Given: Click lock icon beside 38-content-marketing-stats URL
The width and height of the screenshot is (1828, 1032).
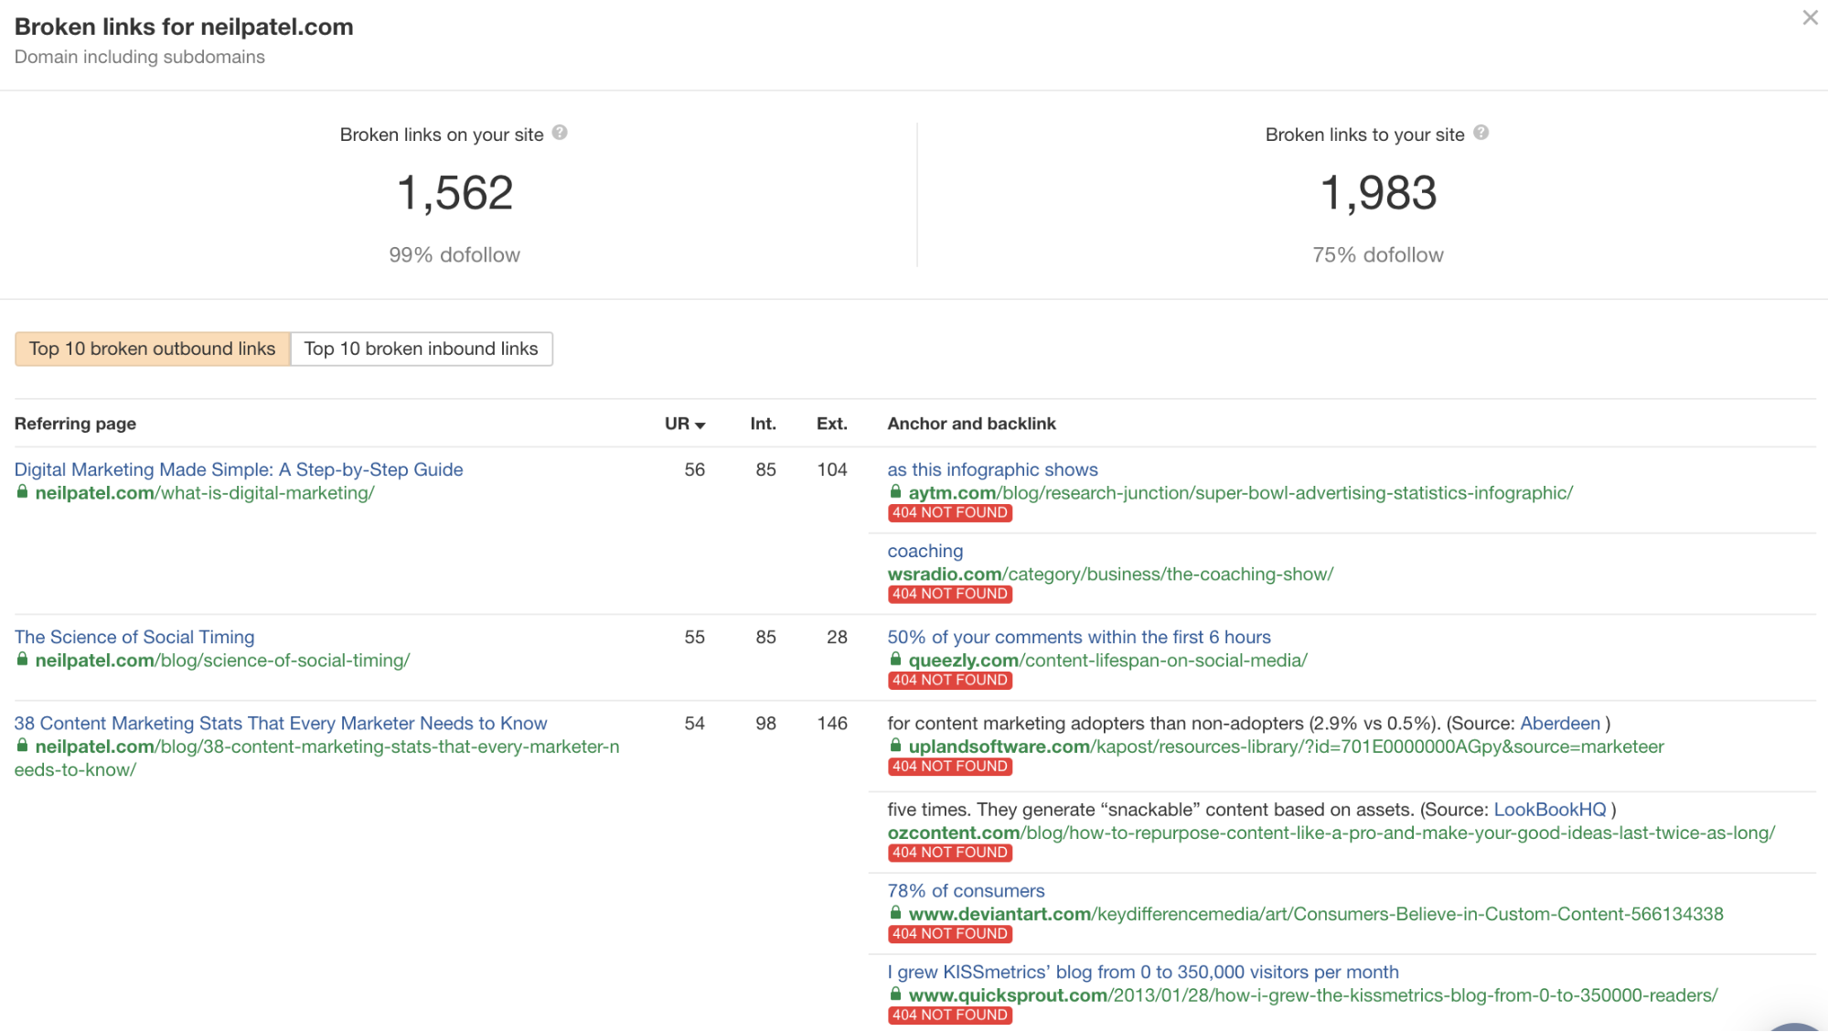Looking at the screenshot, I should pyautogui.click(x=22, y=747).
